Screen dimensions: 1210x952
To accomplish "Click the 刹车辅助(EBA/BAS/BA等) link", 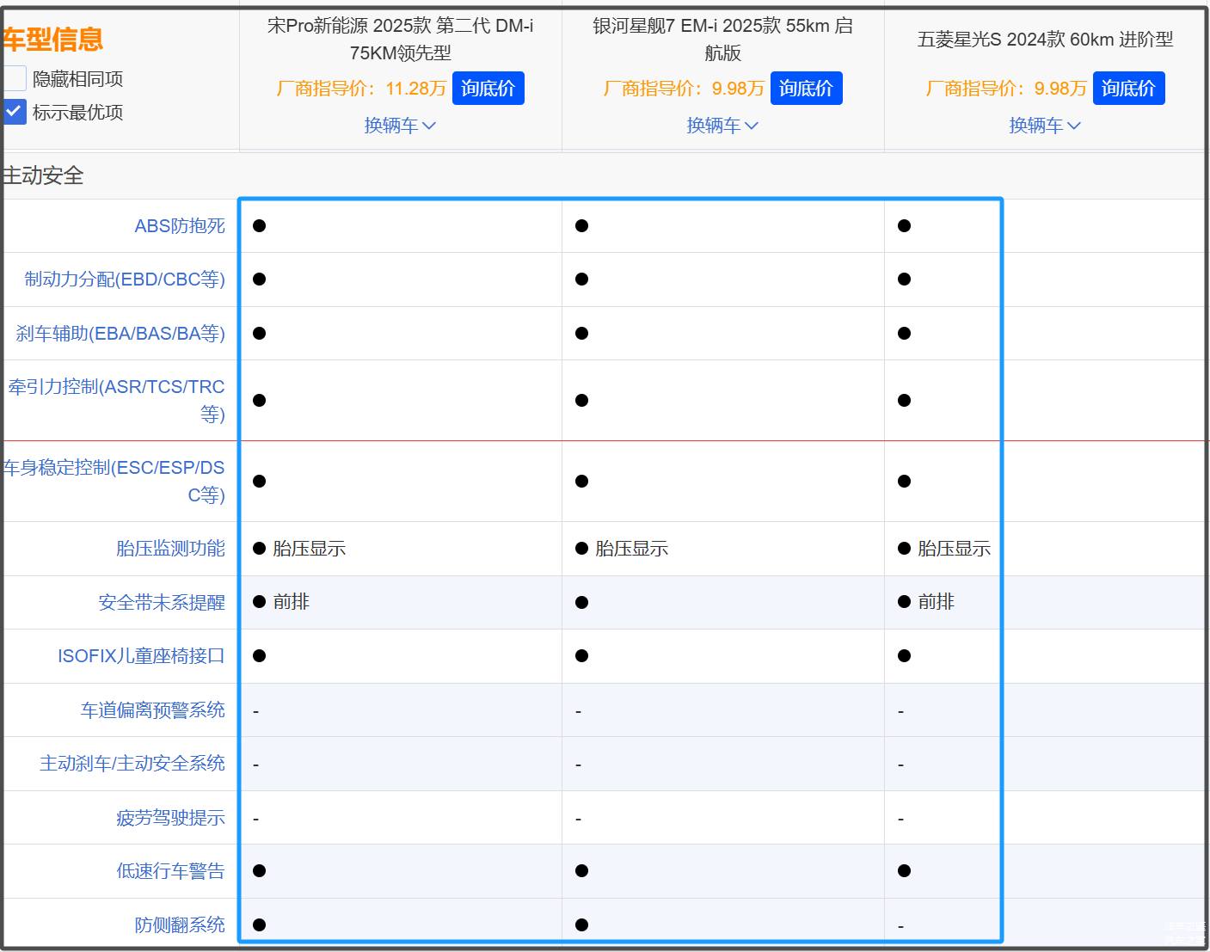I will coord(120,334).
